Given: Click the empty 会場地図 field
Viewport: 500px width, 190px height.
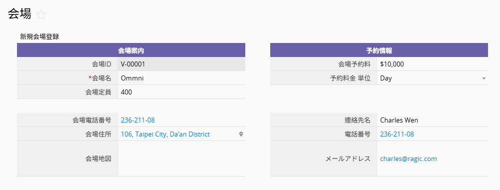Looking at the screenshot, I should 181,158.
